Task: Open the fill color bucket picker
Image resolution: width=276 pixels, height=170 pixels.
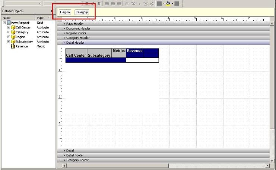Action: tap(168, 3)
